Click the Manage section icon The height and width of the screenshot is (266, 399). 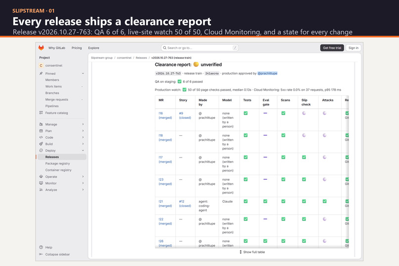coord(41,124)
